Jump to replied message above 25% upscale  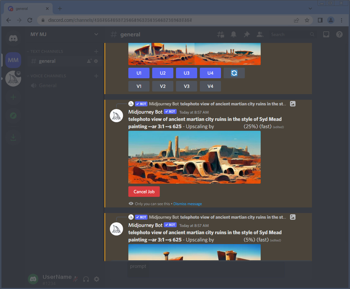tap(217, 104)
